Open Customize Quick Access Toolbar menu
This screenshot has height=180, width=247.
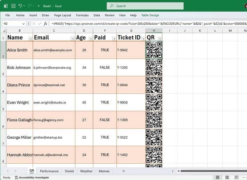39,6
